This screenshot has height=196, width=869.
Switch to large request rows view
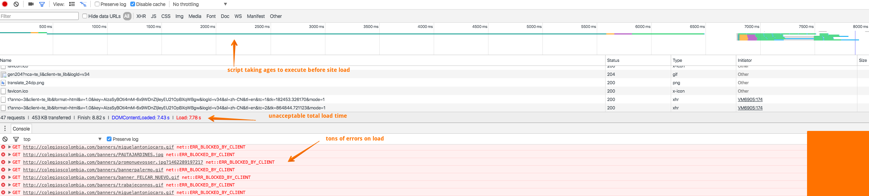tap(72, 4)
